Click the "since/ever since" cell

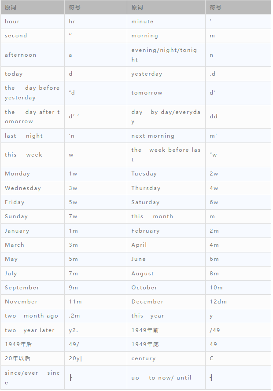point(32,377)
